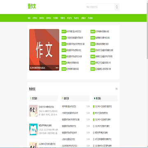Viewport: 148px width, 148px height.
Task: Open the last item in the green navigation bar
Action: (x=90, y=18)
